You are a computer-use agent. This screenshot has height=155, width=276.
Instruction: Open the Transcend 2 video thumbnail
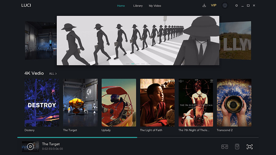click(x=234, y=103)
